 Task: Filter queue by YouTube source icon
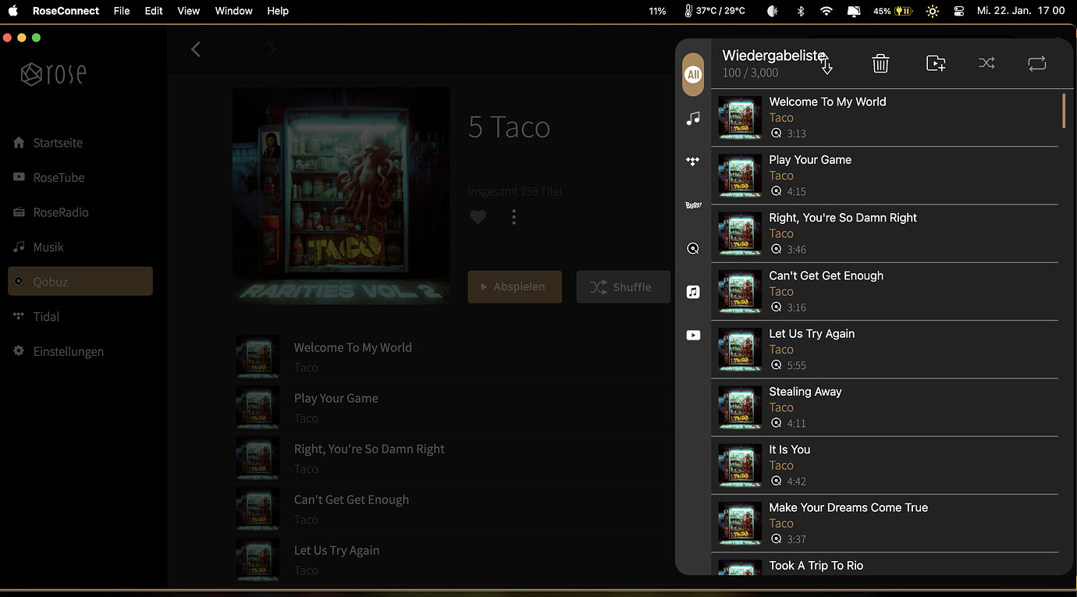[x=693, y=335]
